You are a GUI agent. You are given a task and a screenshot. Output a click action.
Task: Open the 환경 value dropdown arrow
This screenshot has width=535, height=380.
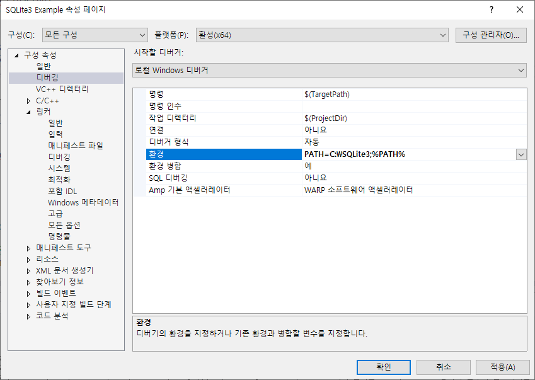(521, 154)
